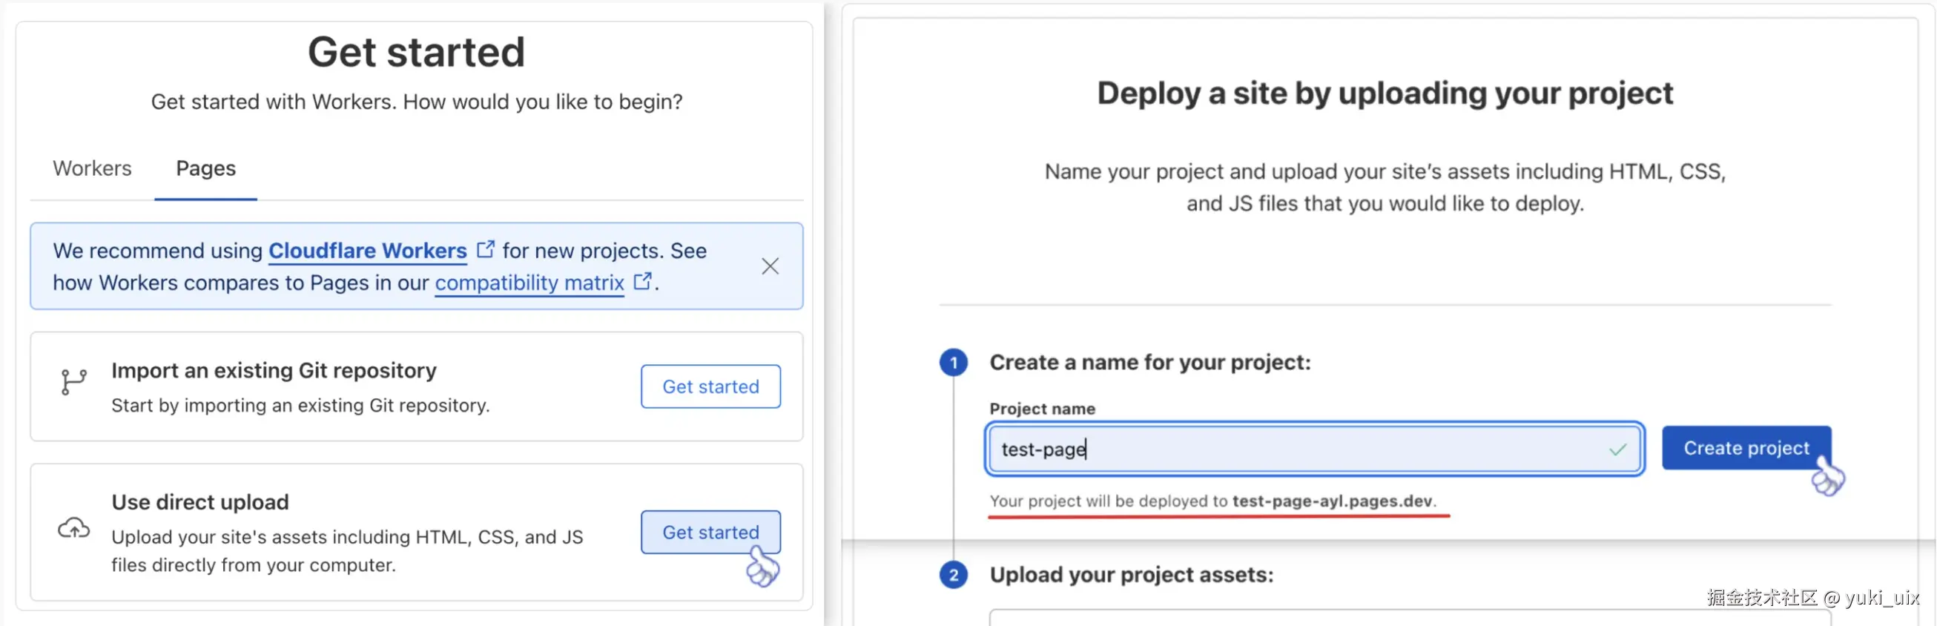1937x626 pixels.
Task: Click the external link icon after compatibility matrix
Action: pos(642,281)
